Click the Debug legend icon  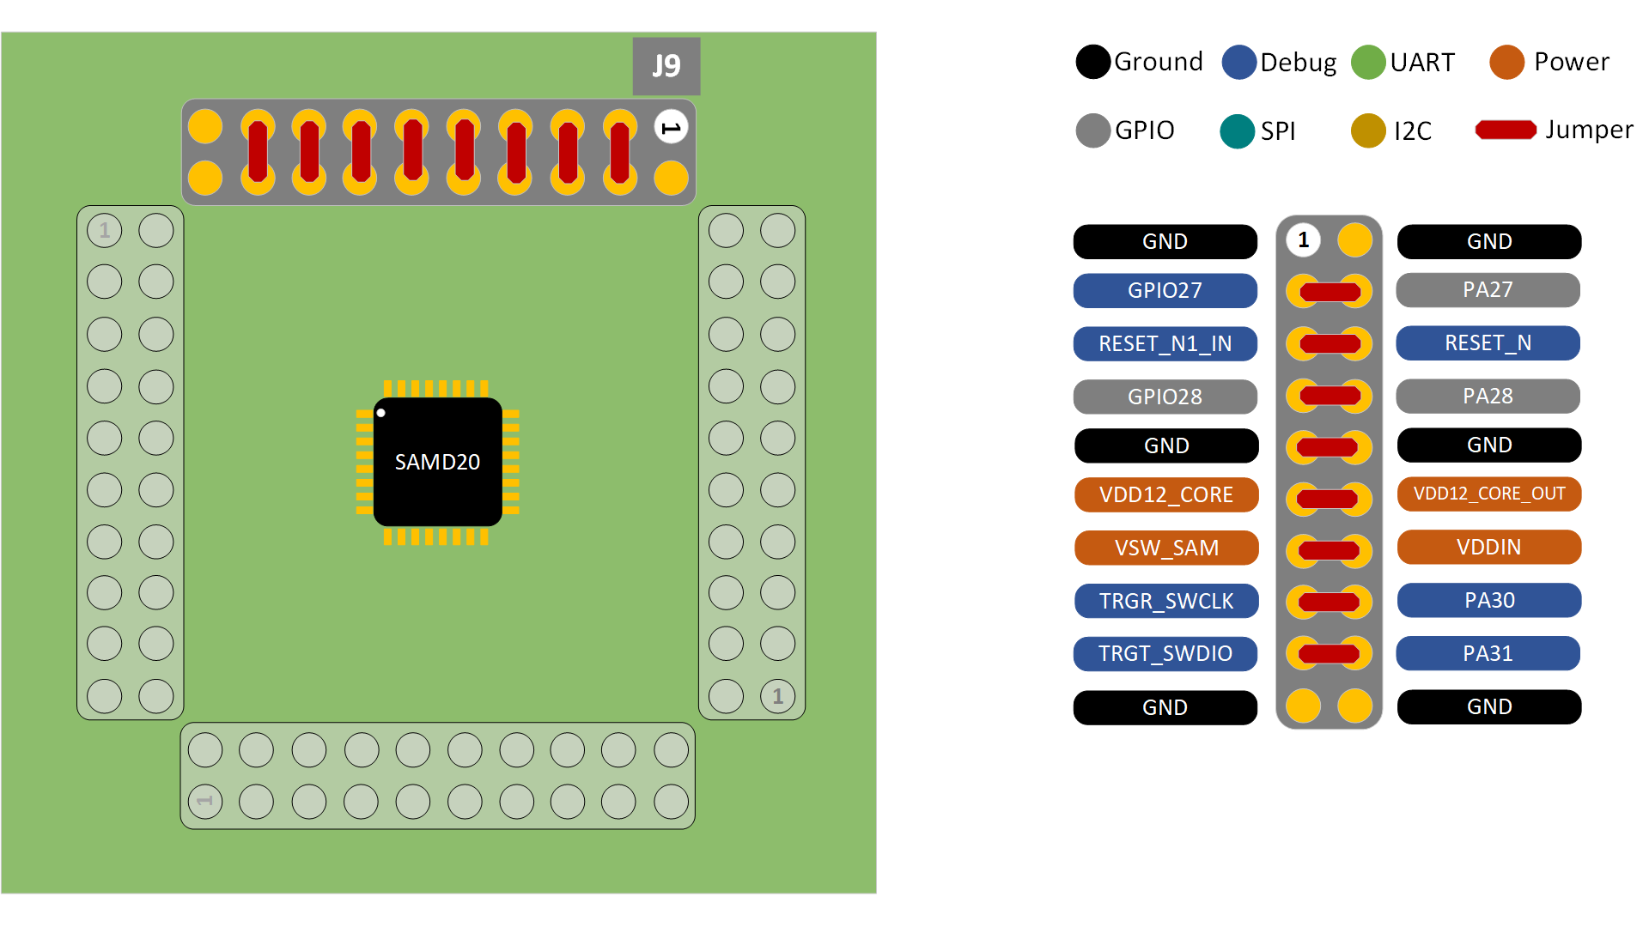(x=1239, y=61)
